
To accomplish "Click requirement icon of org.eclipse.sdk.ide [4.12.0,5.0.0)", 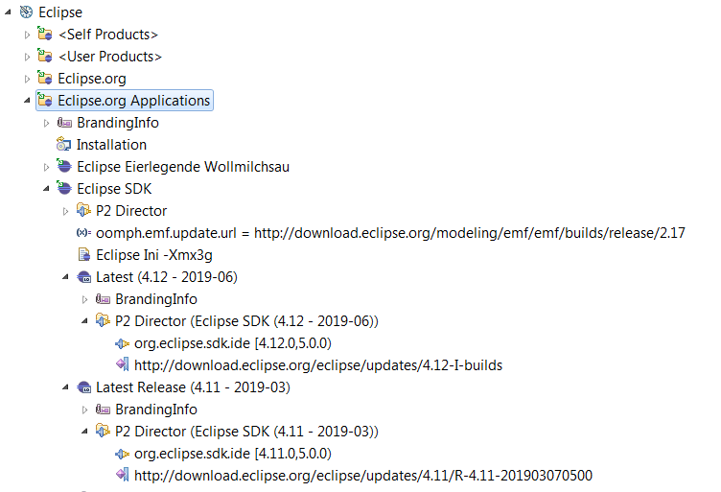I will pyautogui.click(x=123, y=343).
